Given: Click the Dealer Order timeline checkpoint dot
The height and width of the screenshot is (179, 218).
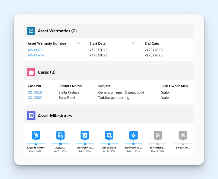Looking at the screenshot, I should tap(36, 144).
